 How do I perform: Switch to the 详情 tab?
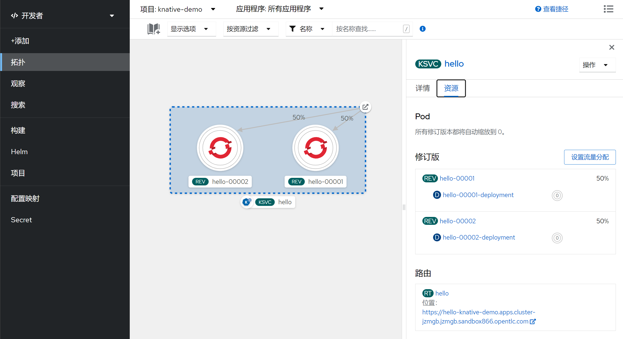click(422, 88)
